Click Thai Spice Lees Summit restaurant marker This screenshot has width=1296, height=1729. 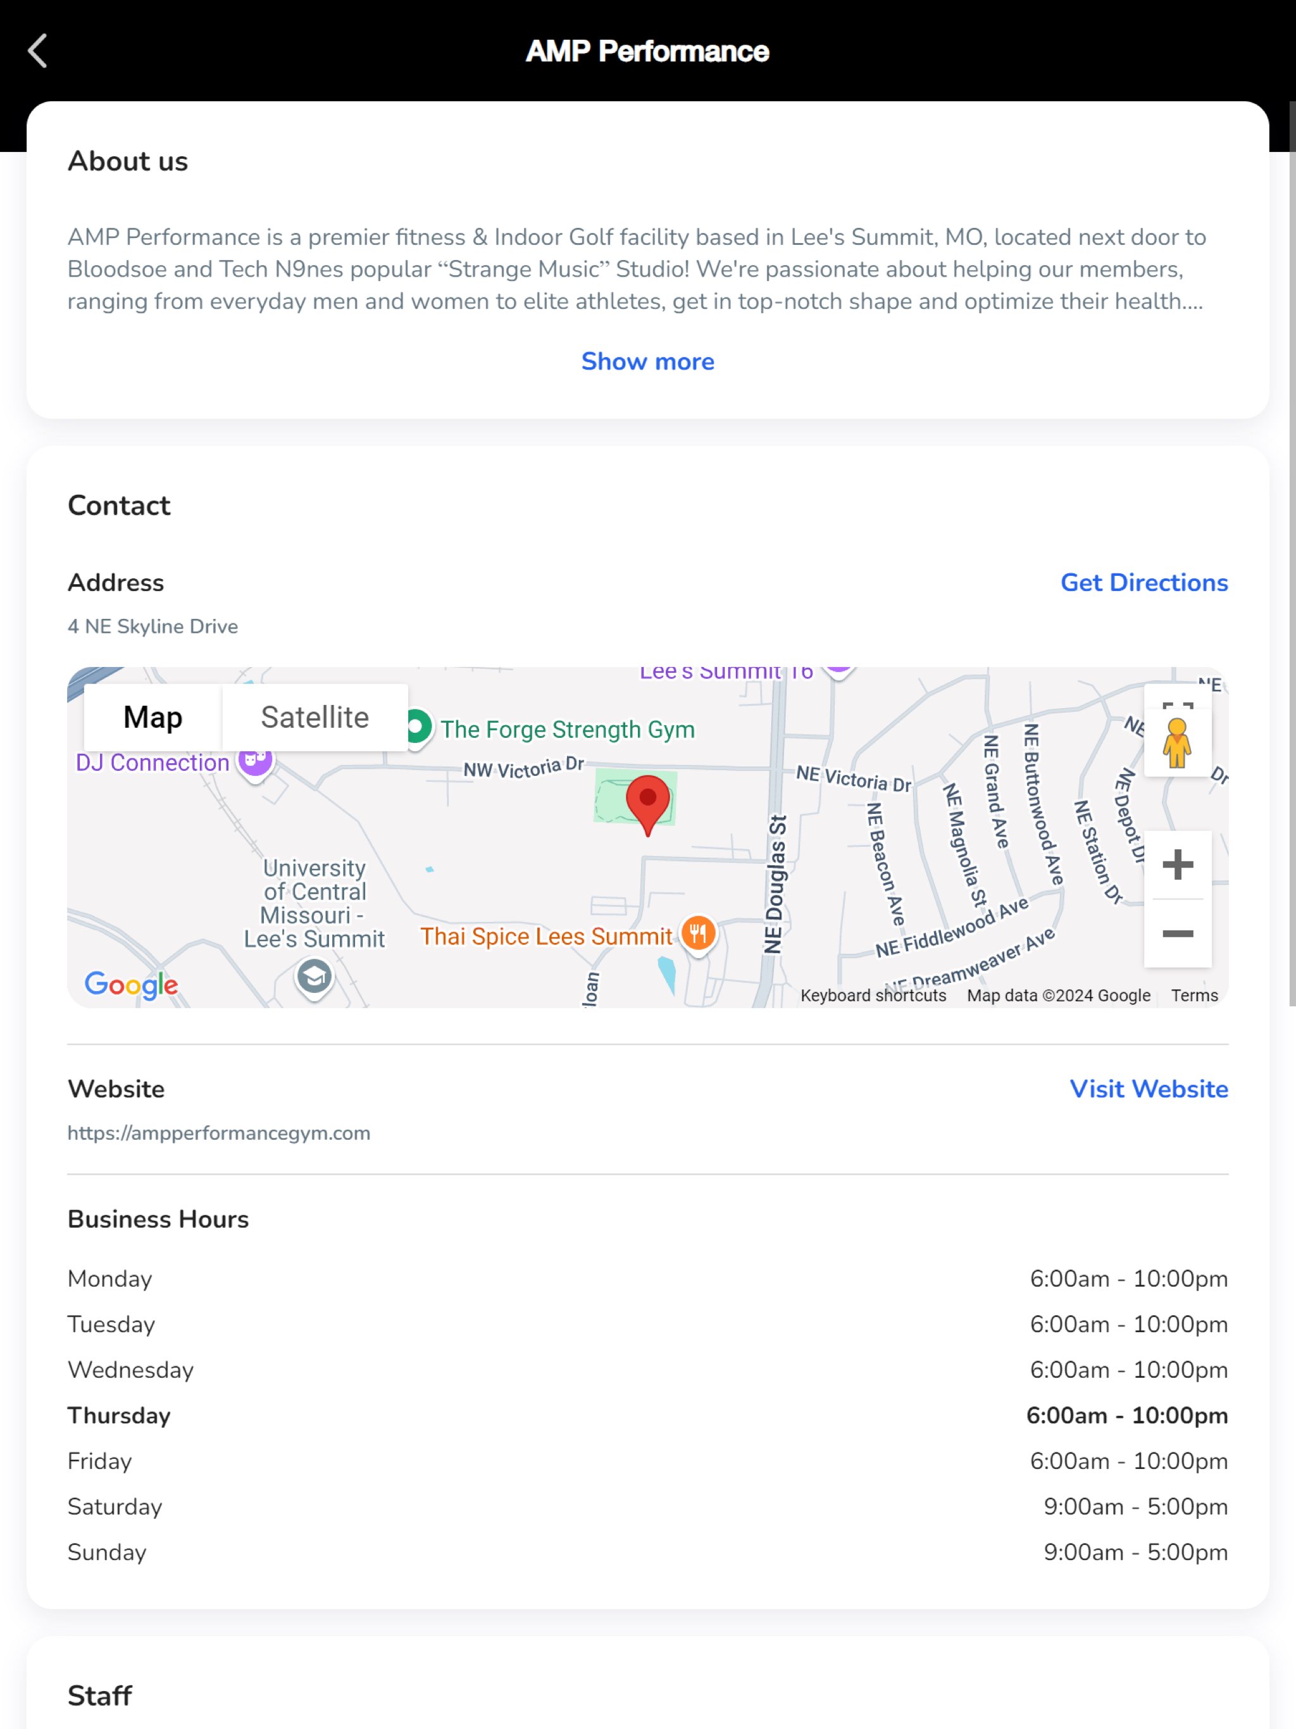[698, 933]
